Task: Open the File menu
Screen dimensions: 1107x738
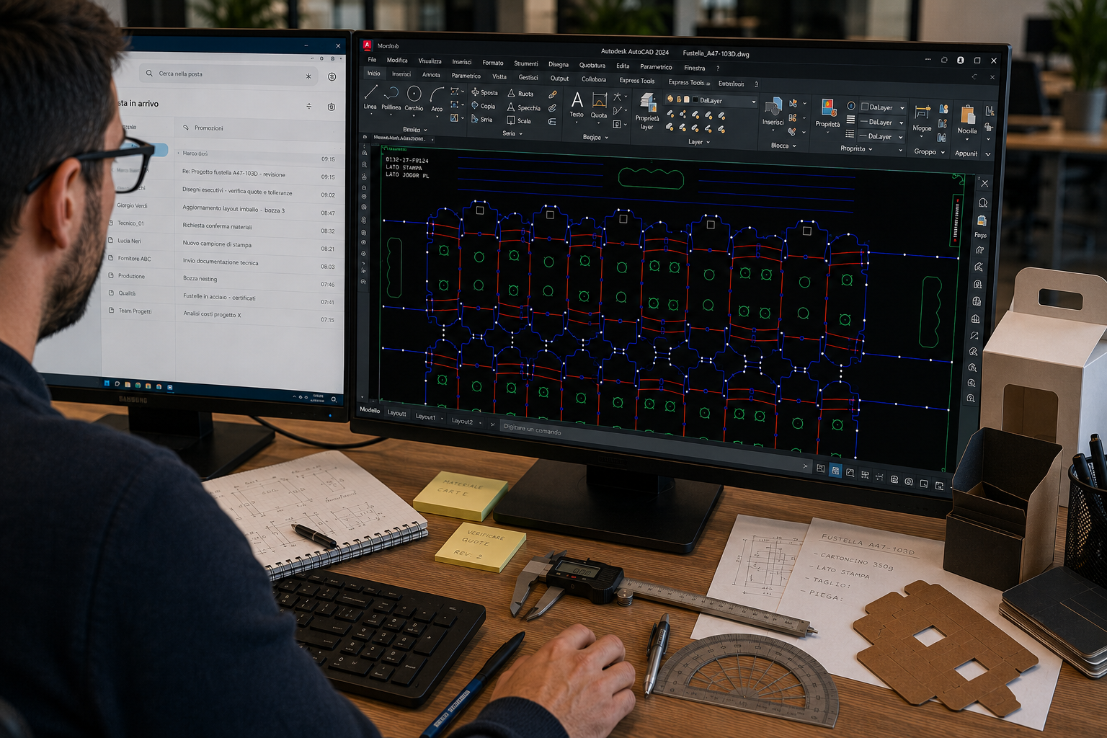Action: click(x=372, y=60)
